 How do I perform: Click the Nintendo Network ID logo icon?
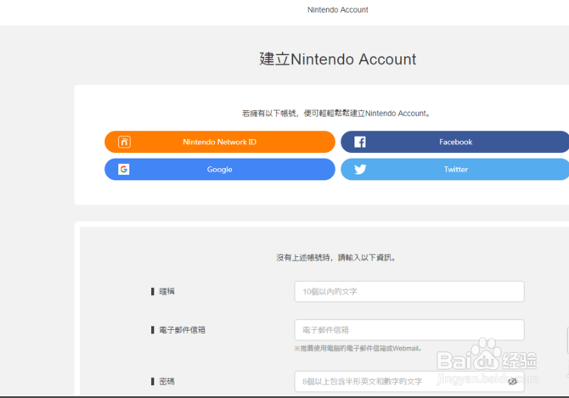click(x=124, y=142)
